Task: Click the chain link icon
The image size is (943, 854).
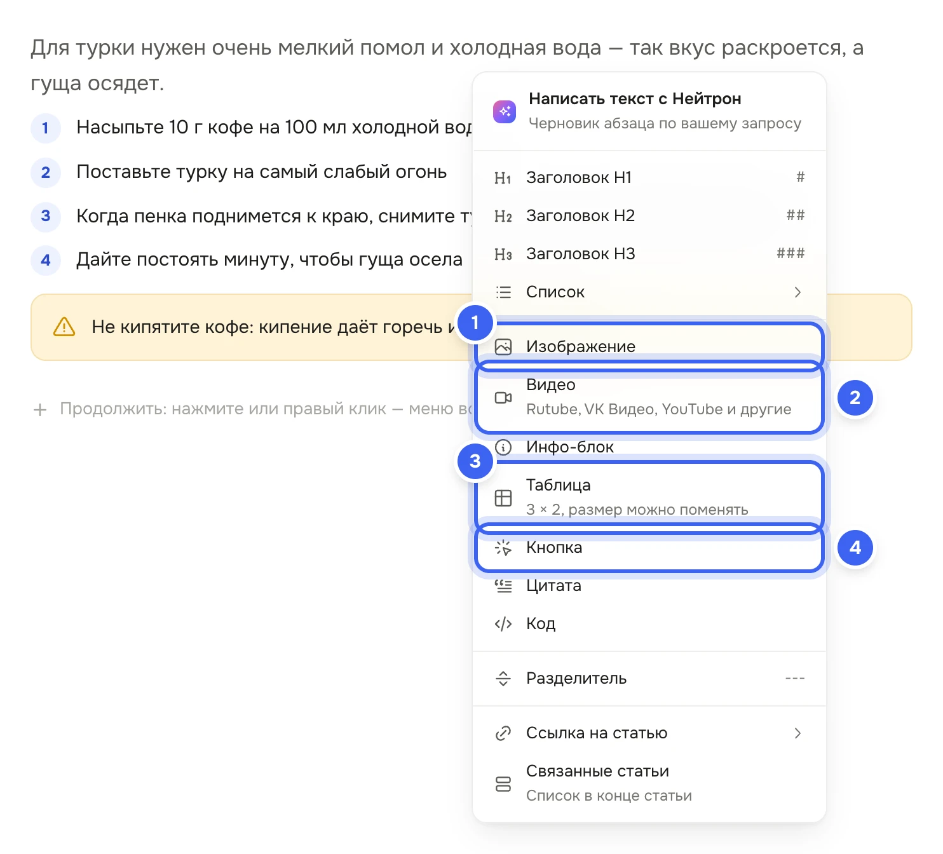Action: point(503,733)
